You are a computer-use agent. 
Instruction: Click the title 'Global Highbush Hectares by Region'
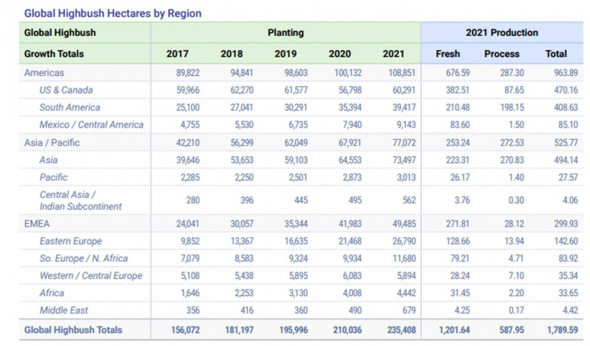coord(113,13)
